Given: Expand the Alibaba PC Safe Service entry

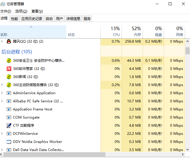Looking at the screenshot, I should click(x=2, y=101).
